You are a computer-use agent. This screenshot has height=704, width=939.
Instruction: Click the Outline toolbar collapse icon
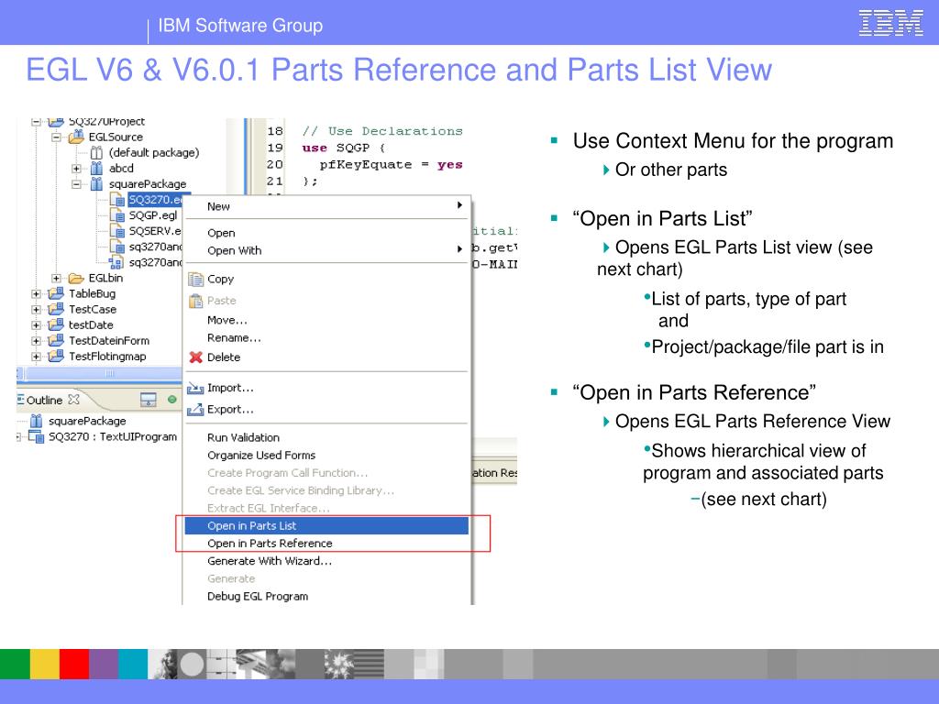148,400
